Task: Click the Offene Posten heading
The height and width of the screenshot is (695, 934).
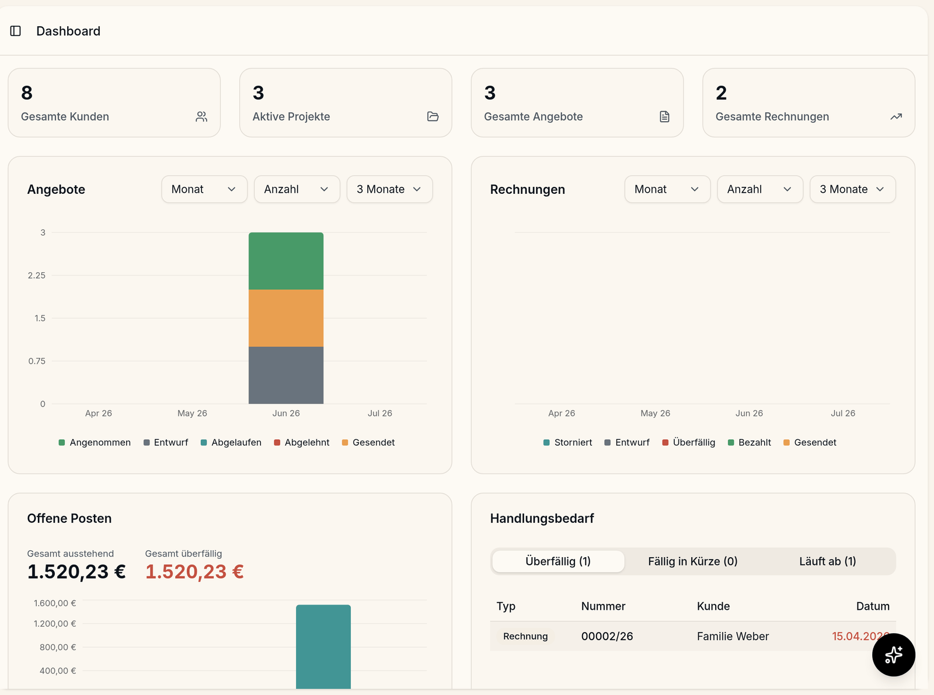Action: (69, 519)
